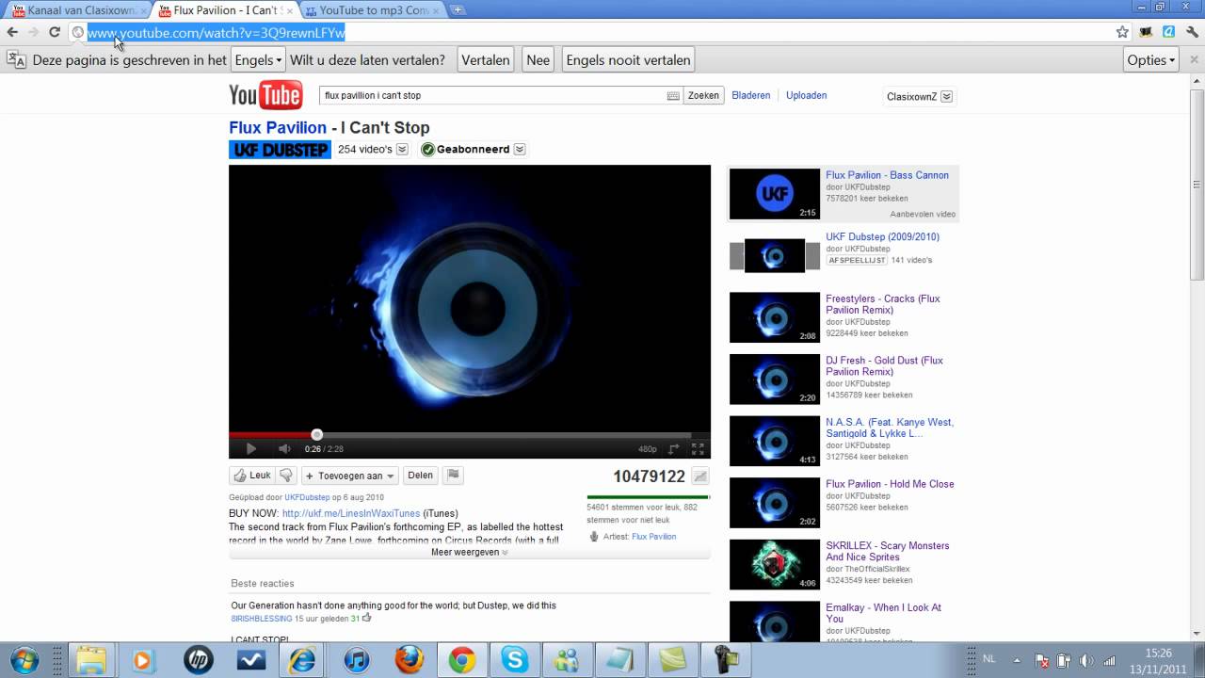Open Firefox from the taskbar
1205x678 pixels.
(x=409, y=660)
